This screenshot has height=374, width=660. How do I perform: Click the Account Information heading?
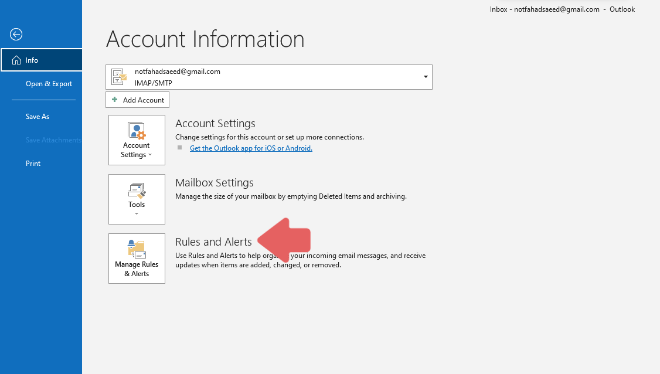[x=205, y=39]
